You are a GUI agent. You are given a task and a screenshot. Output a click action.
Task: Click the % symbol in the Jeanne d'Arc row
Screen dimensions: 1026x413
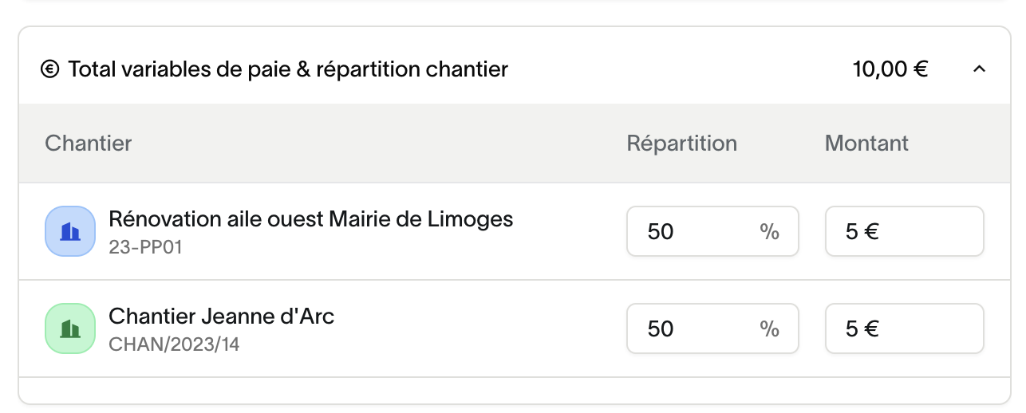(769, 328)
